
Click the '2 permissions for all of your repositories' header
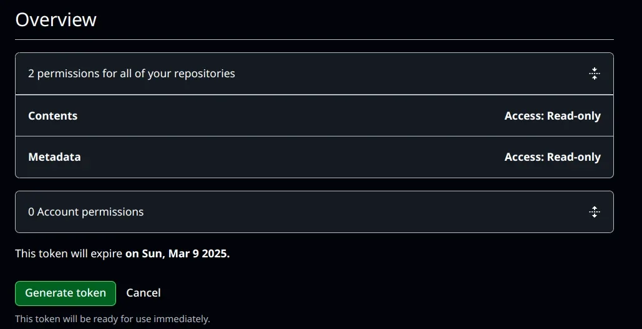132,74
